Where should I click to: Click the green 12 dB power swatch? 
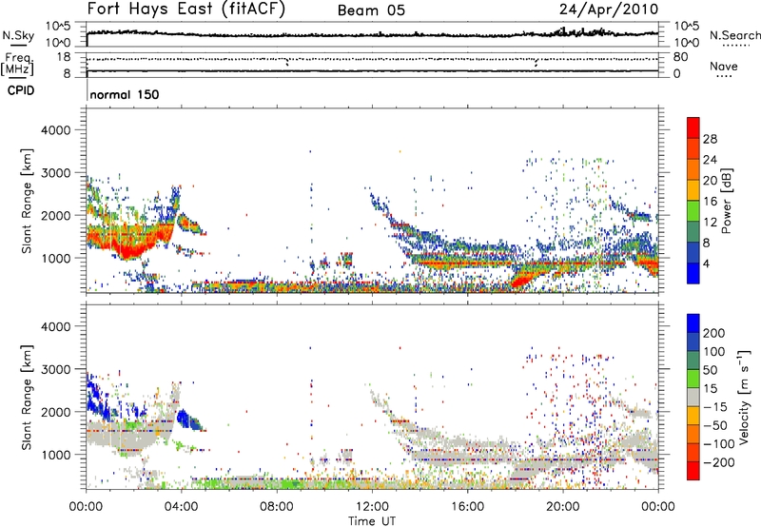pos(693,211)
